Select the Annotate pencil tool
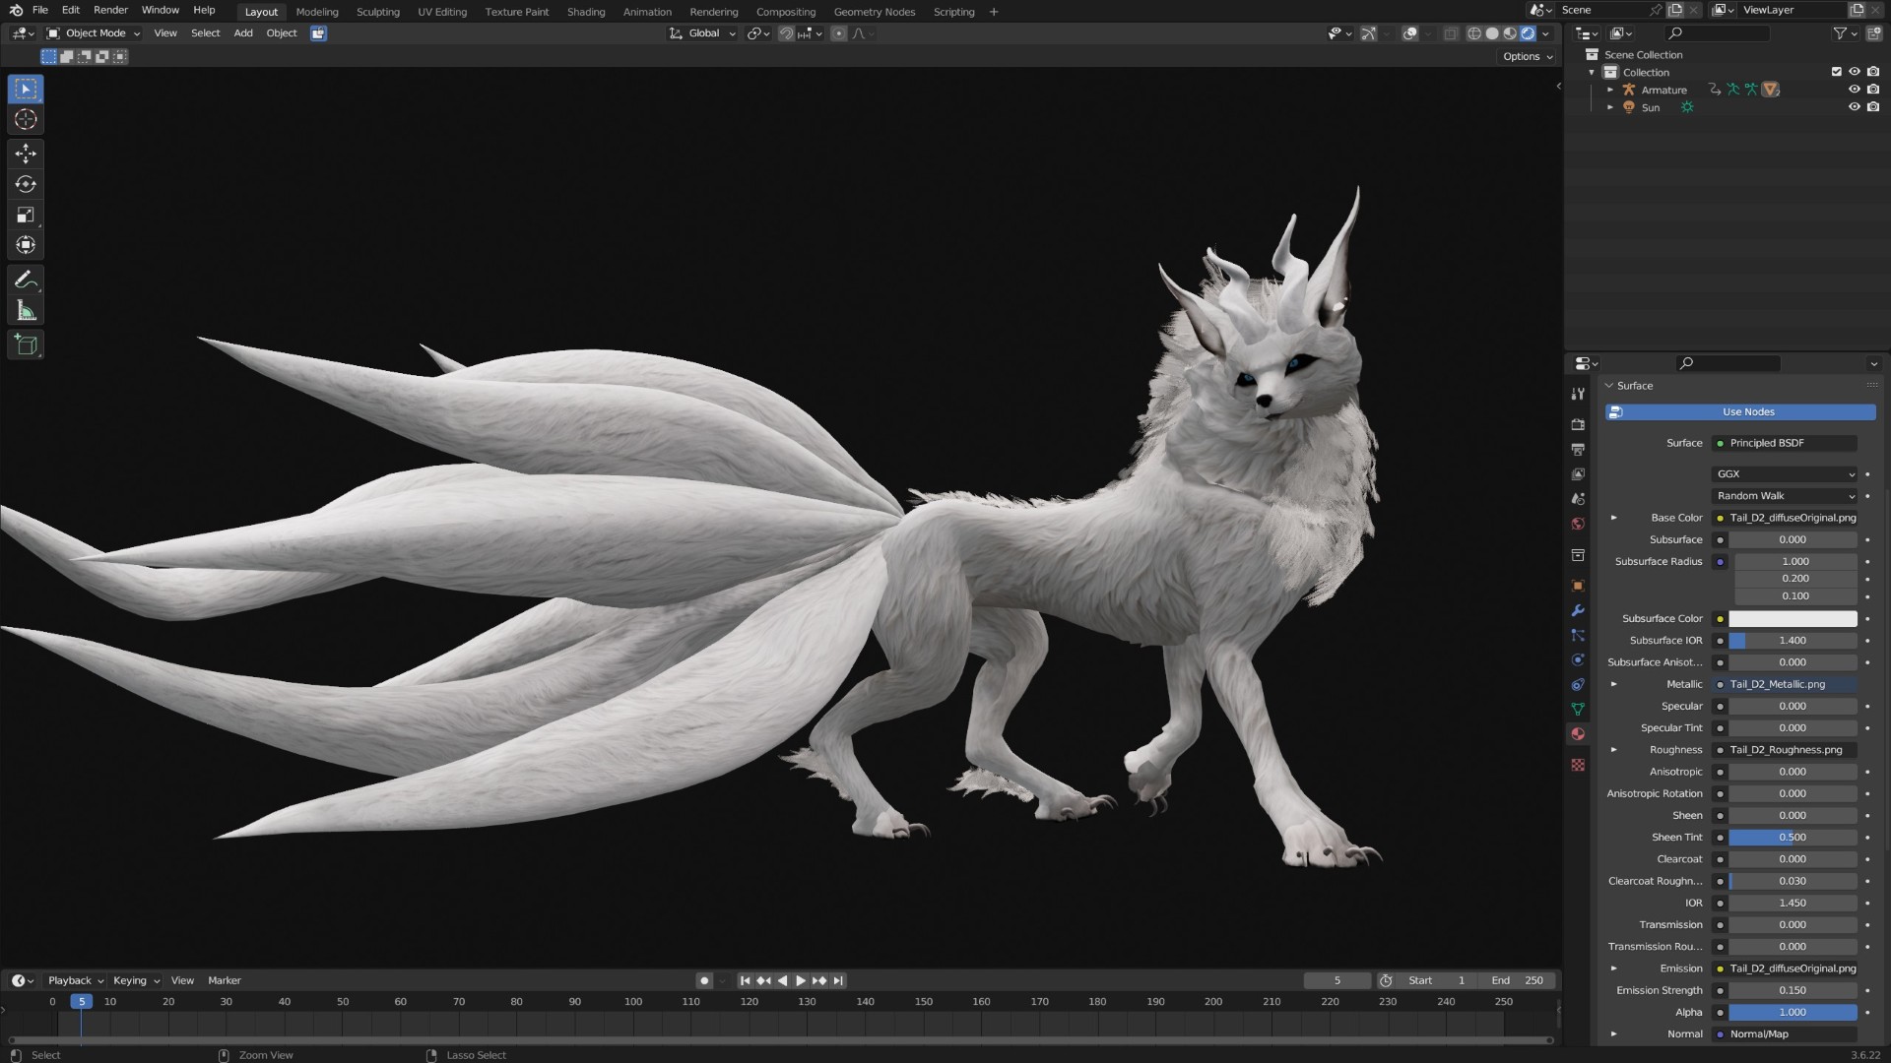Screen dimensions: 1891x1063 coord(26,281)
